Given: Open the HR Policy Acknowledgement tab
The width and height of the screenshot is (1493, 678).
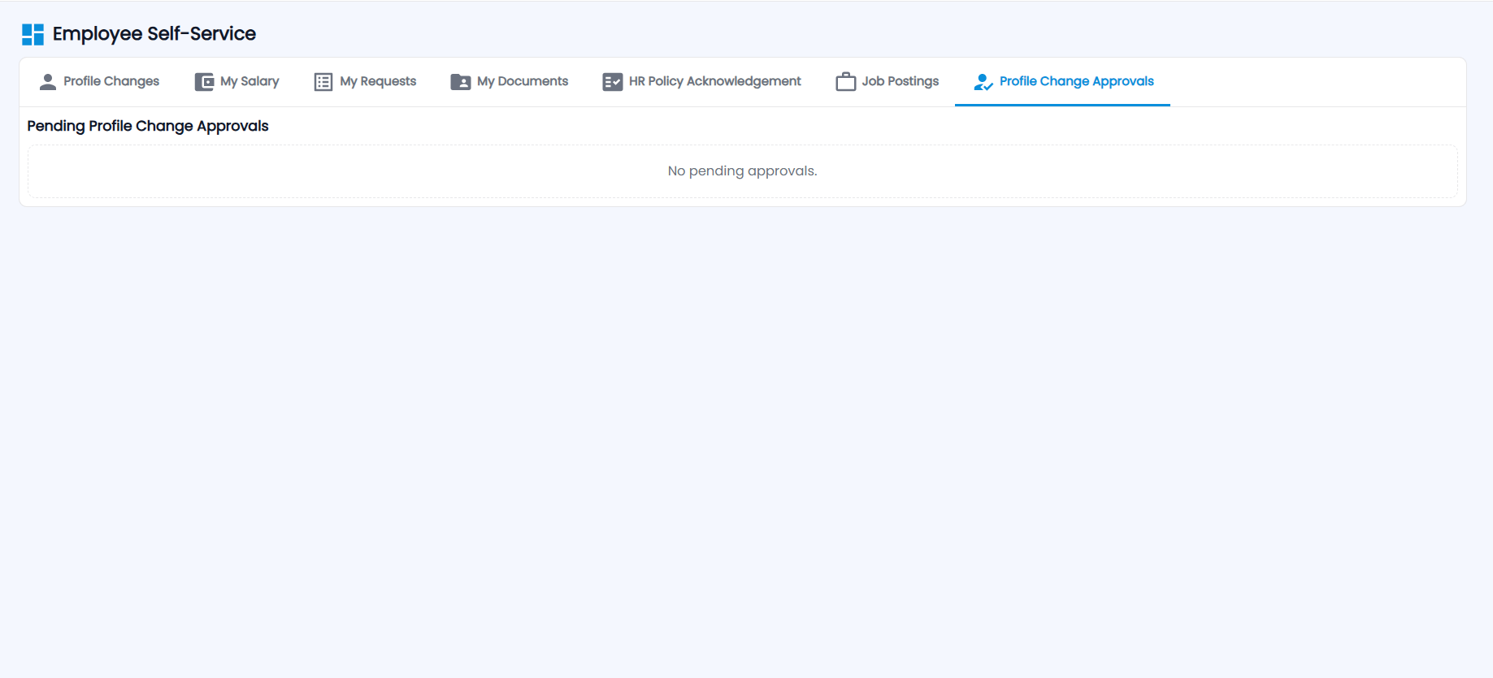Looking at the screenshot, I should point(701,82).
